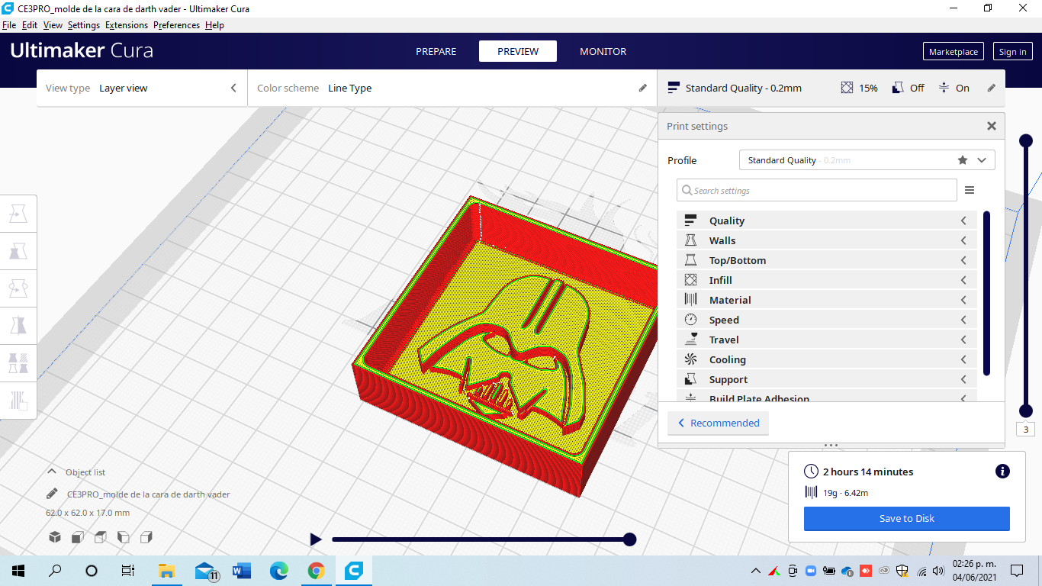
Task: Open the Cura icon in the taskbar
Action: [354, 571]
